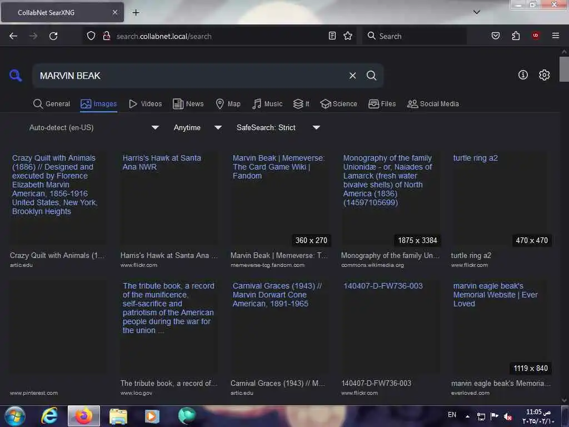
Task: Open the Music category
Action: pos(267,104)
